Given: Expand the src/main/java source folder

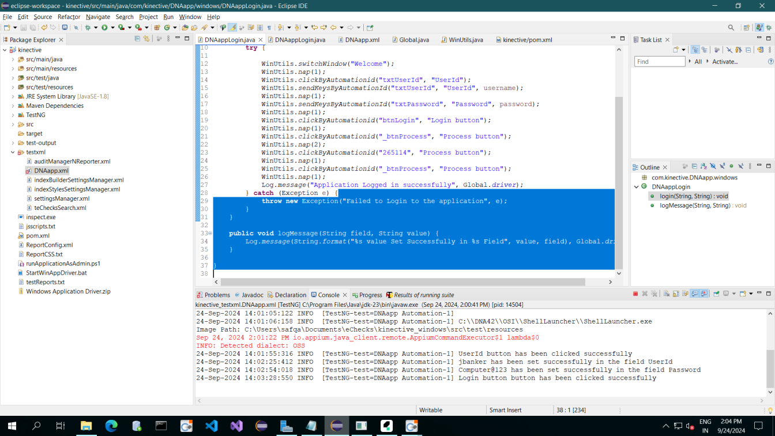Looking at the screenshot, I should coord(13,59).
